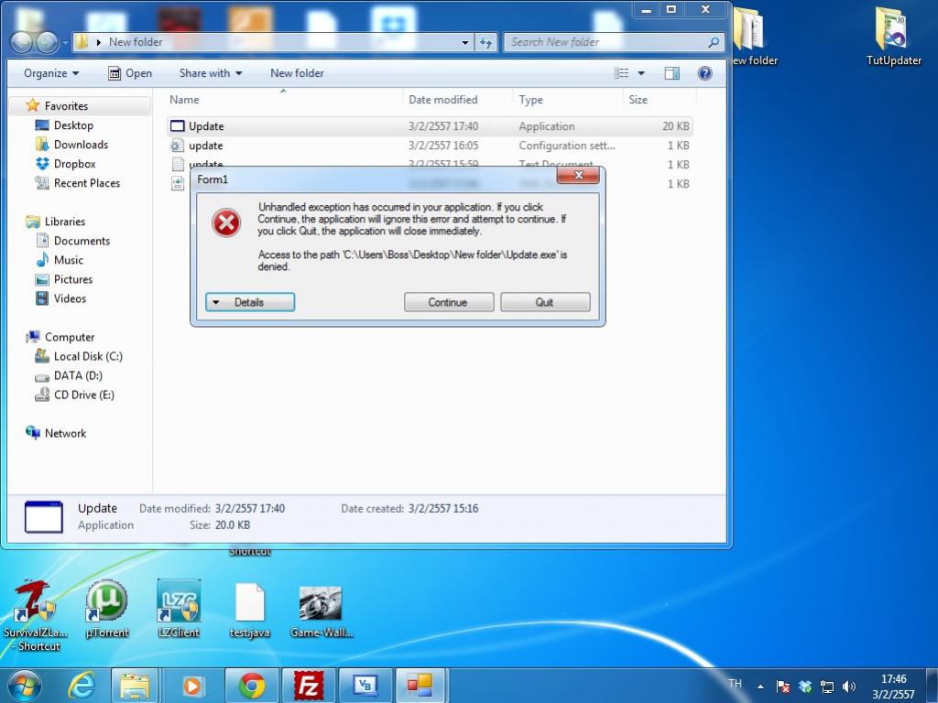
Task: Open Desktop in the navigation pane
Action: [73, 124]
